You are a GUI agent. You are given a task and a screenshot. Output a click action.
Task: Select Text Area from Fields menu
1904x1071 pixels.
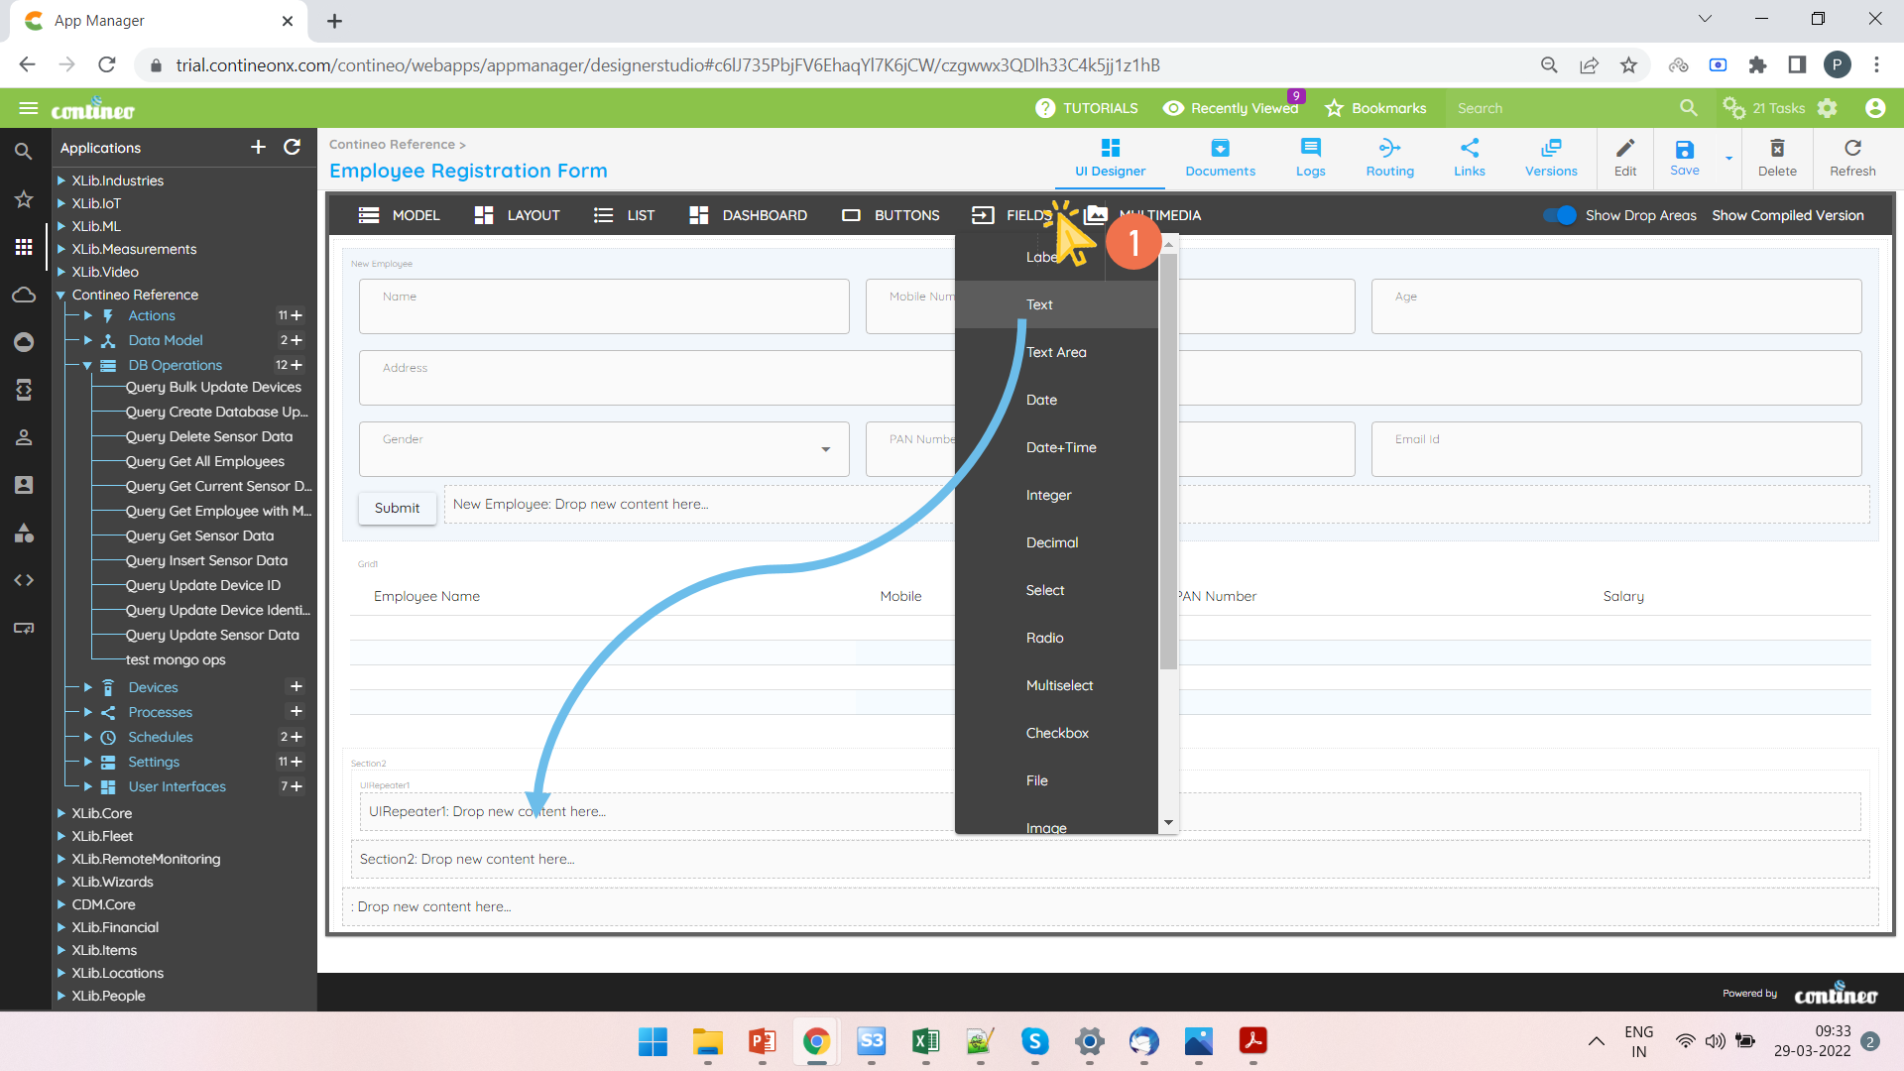pos(1056,352)
